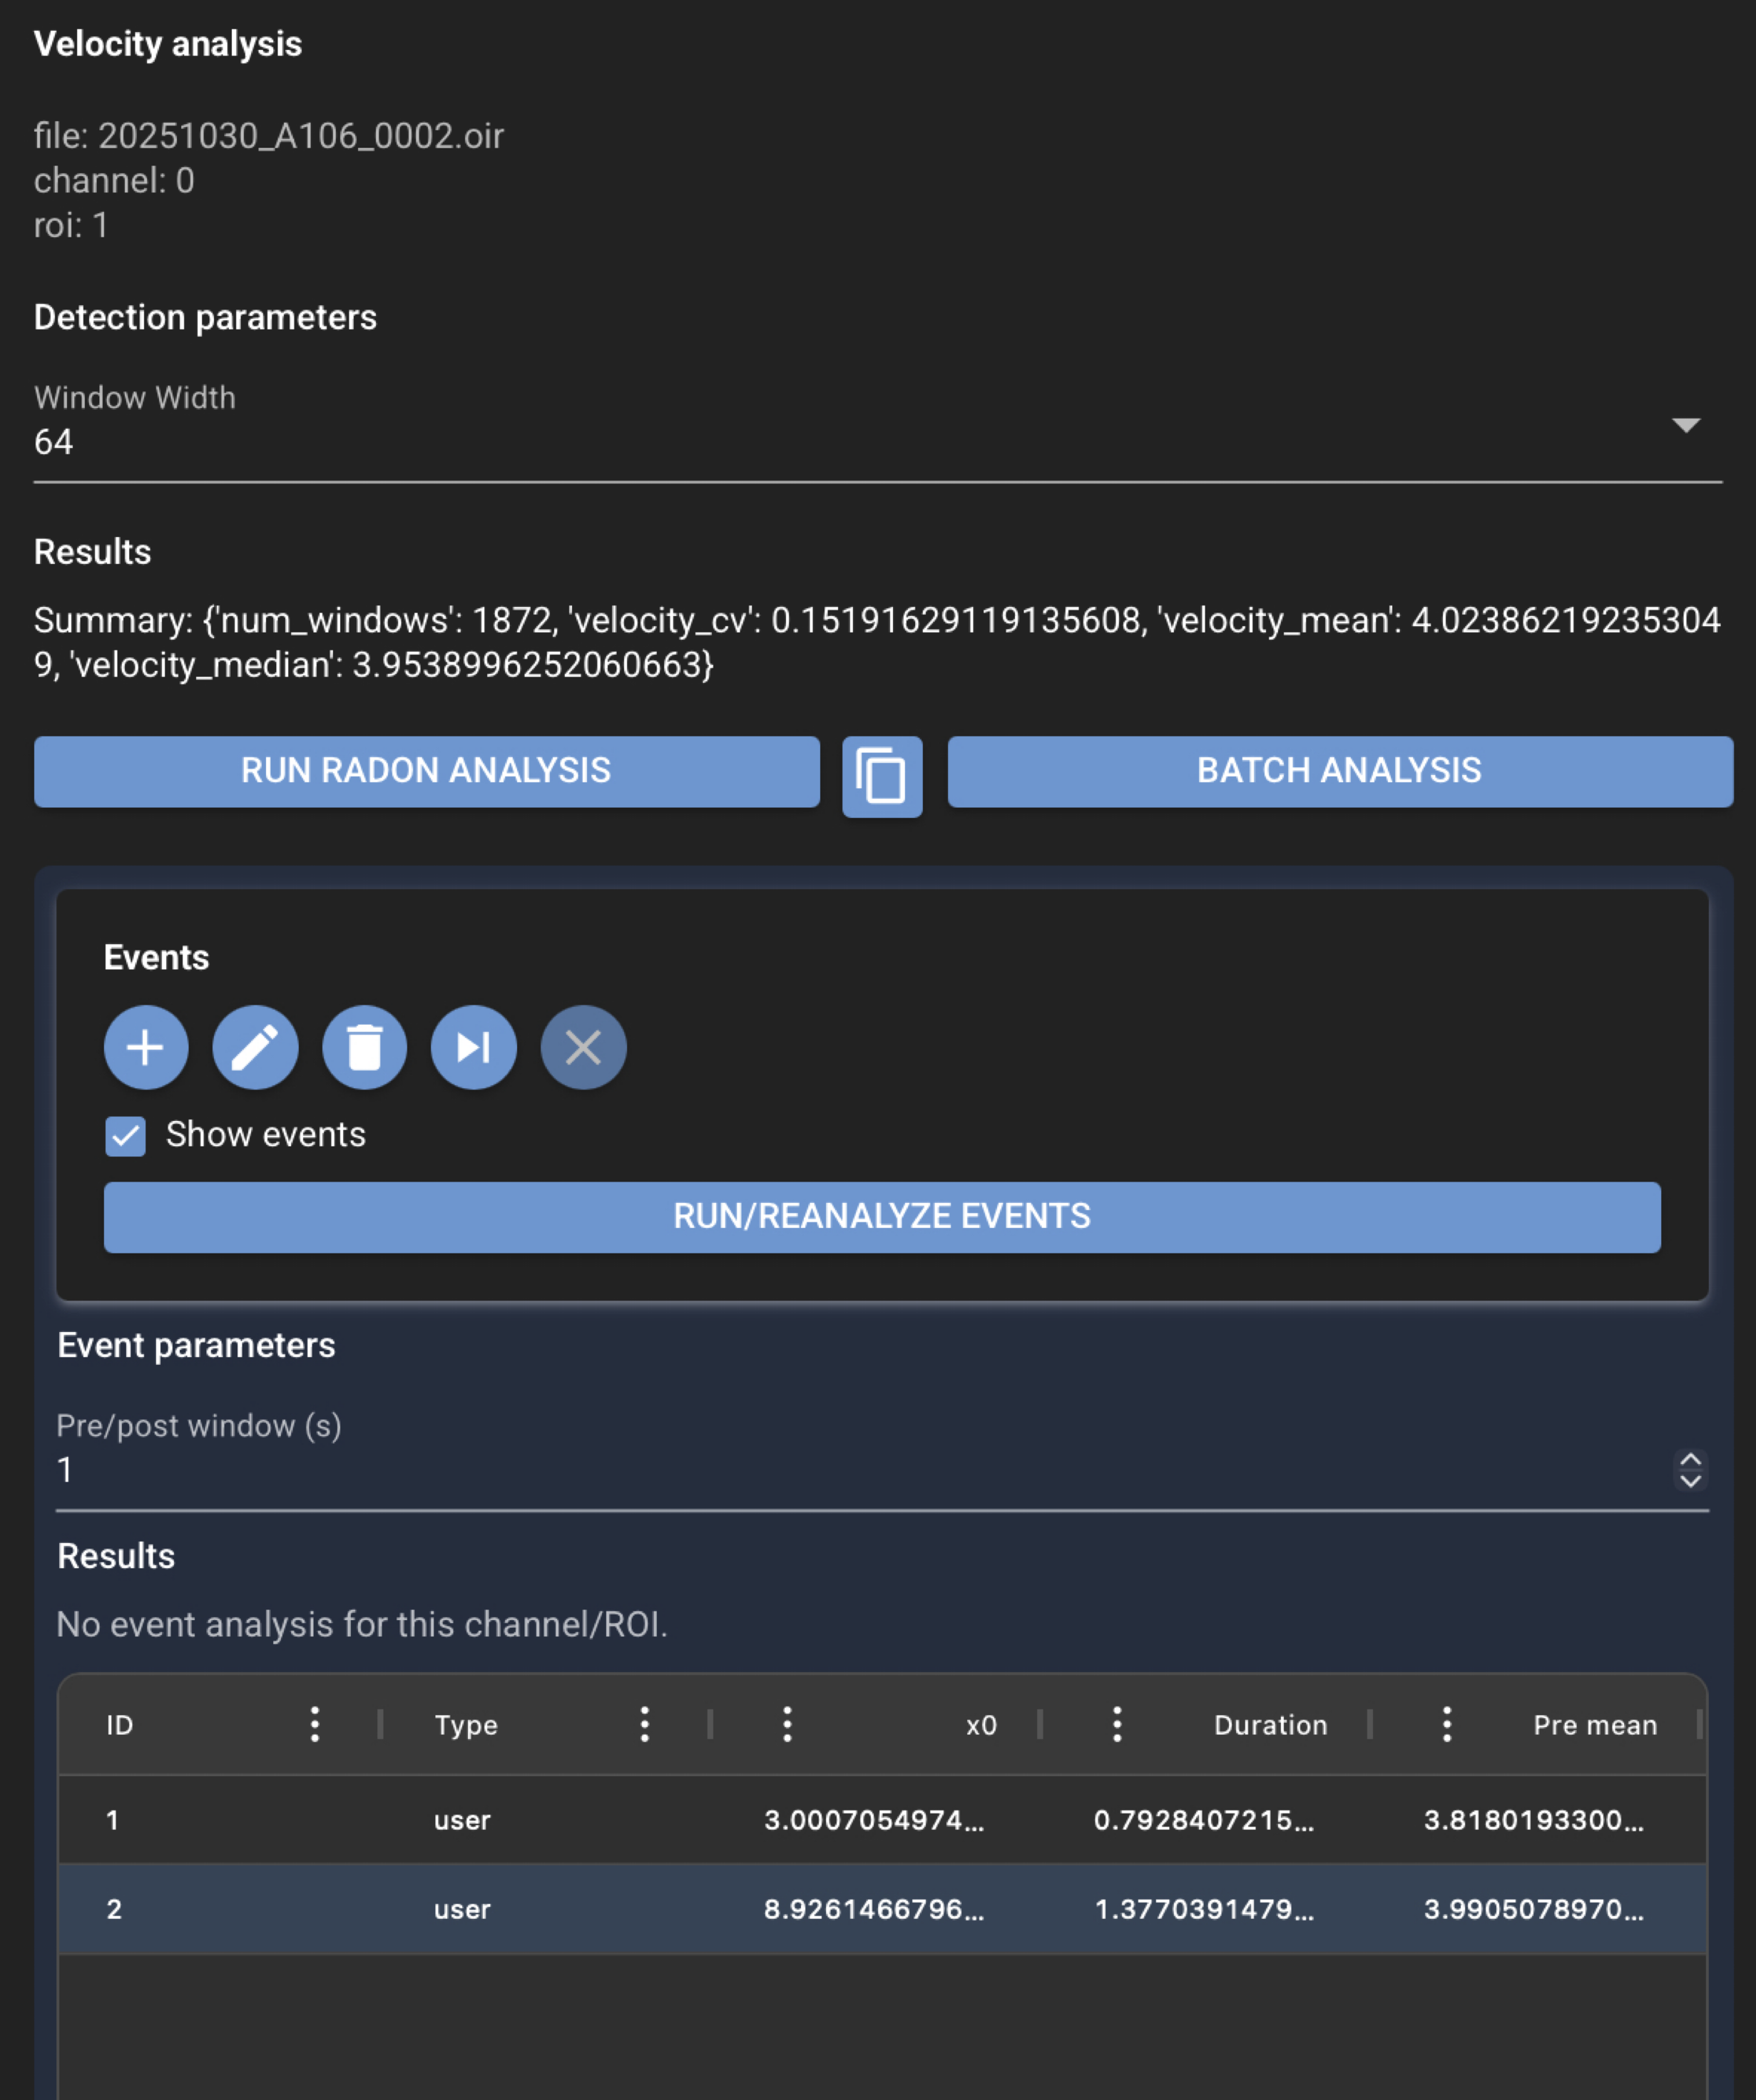This screenshot has width=1756, height=2100.
Task: Start Batch Analysis
Action: (1340, 771)
